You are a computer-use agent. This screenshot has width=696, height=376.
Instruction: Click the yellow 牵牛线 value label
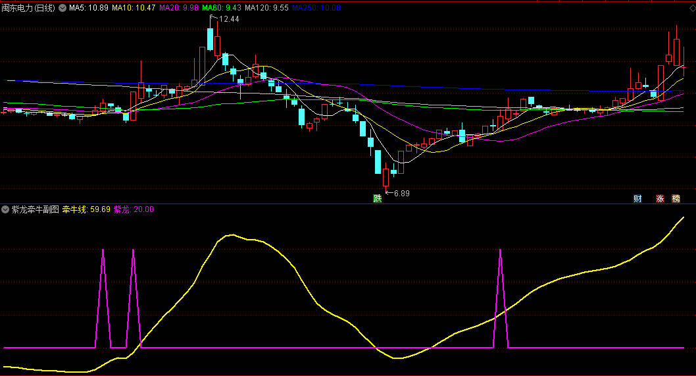pos(86,209)
